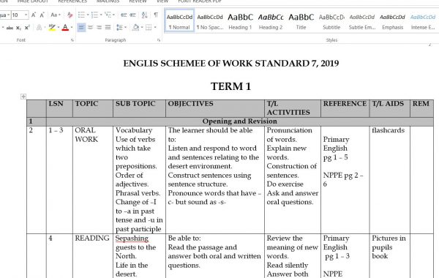Apply the Heading 2 style
439x278 pixels.
[271, 20]
